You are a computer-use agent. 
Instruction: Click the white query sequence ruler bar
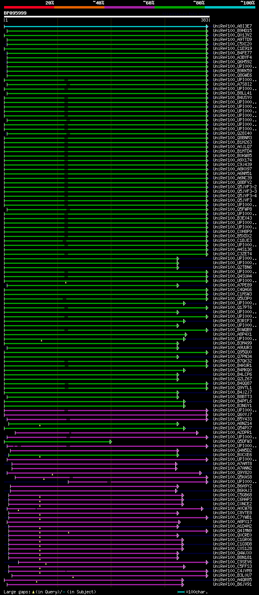click(x=107, y=17)
